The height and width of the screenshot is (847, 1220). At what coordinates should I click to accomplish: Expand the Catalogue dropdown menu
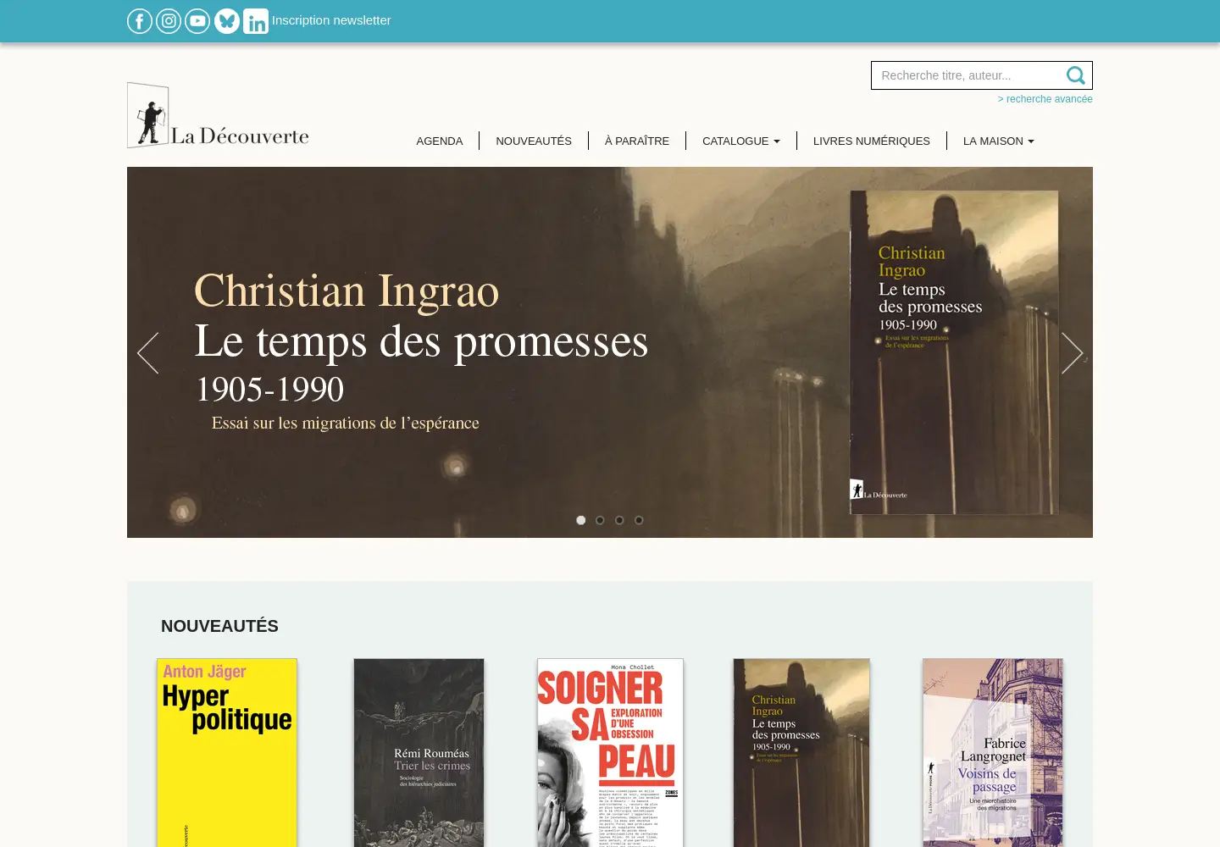coord(741,141)
